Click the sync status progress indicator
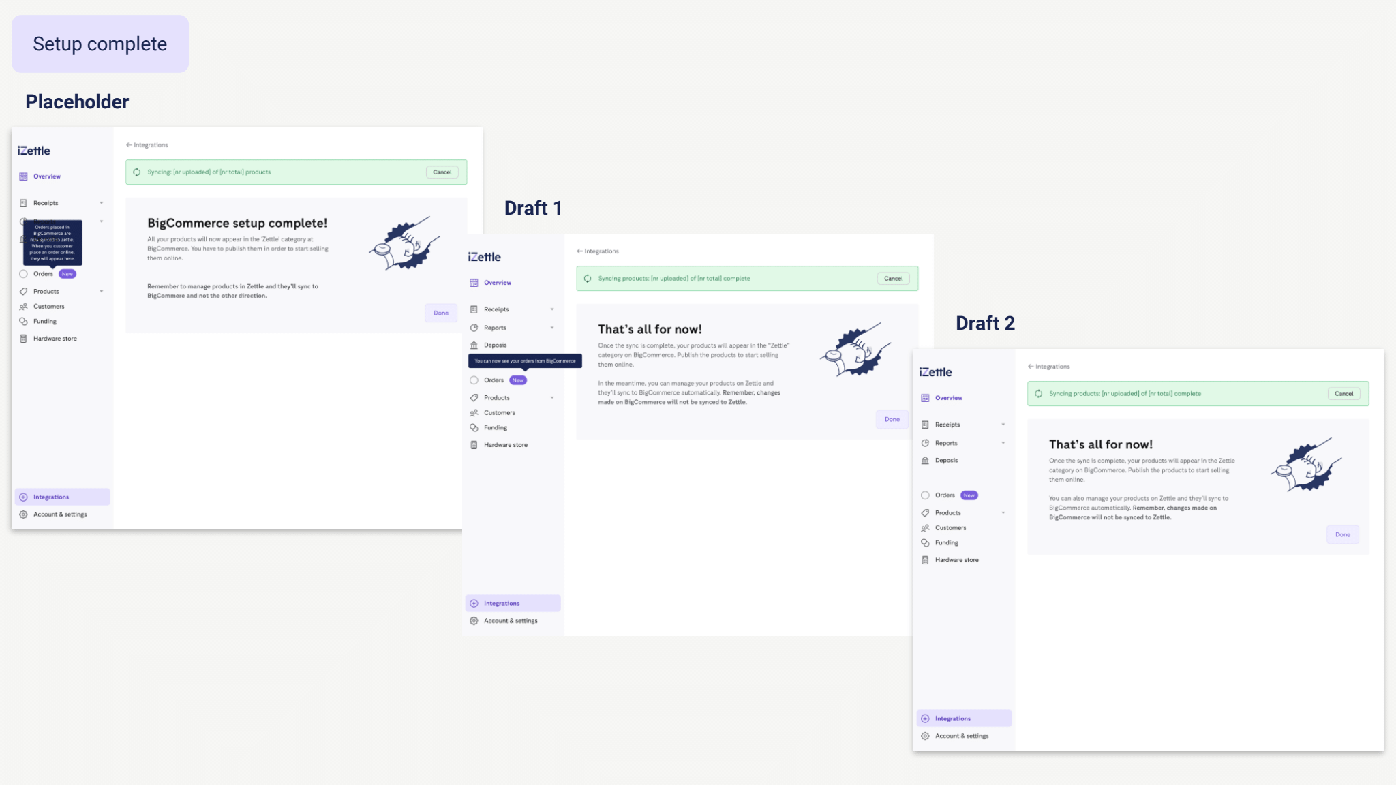Viewport: 1396px width, 785px height. [137, 172]
